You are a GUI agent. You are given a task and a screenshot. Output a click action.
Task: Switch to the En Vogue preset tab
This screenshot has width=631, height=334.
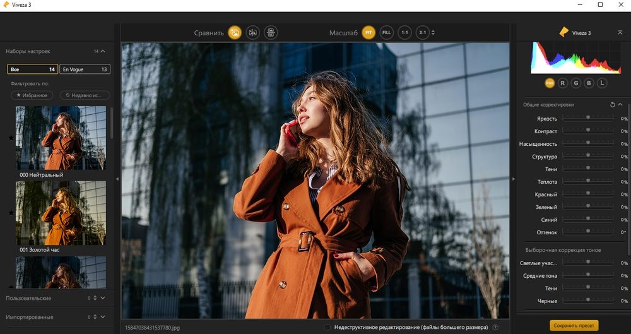(x=85, y=69)
